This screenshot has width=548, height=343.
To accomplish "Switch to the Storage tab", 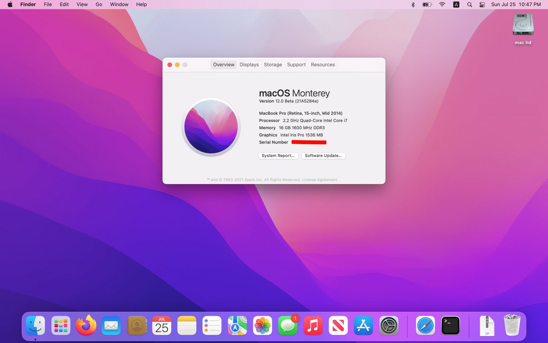I will pos(273,65).
